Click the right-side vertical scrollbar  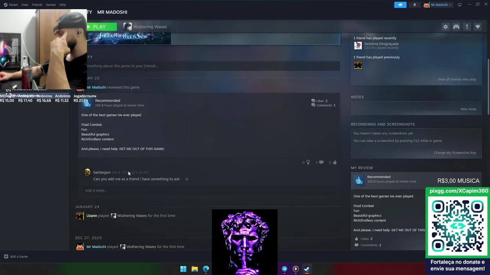(x=488, y=87)
